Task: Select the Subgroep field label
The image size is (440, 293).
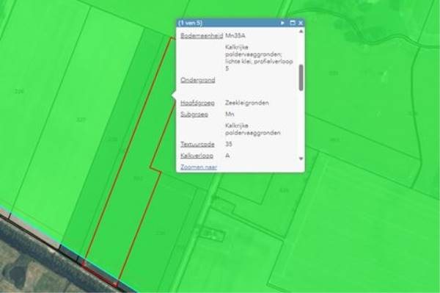Action: point(194,115)
